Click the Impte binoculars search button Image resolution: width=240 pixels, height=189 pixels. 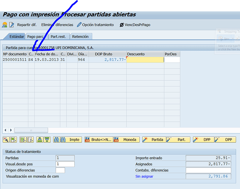[x=71, y=139]
